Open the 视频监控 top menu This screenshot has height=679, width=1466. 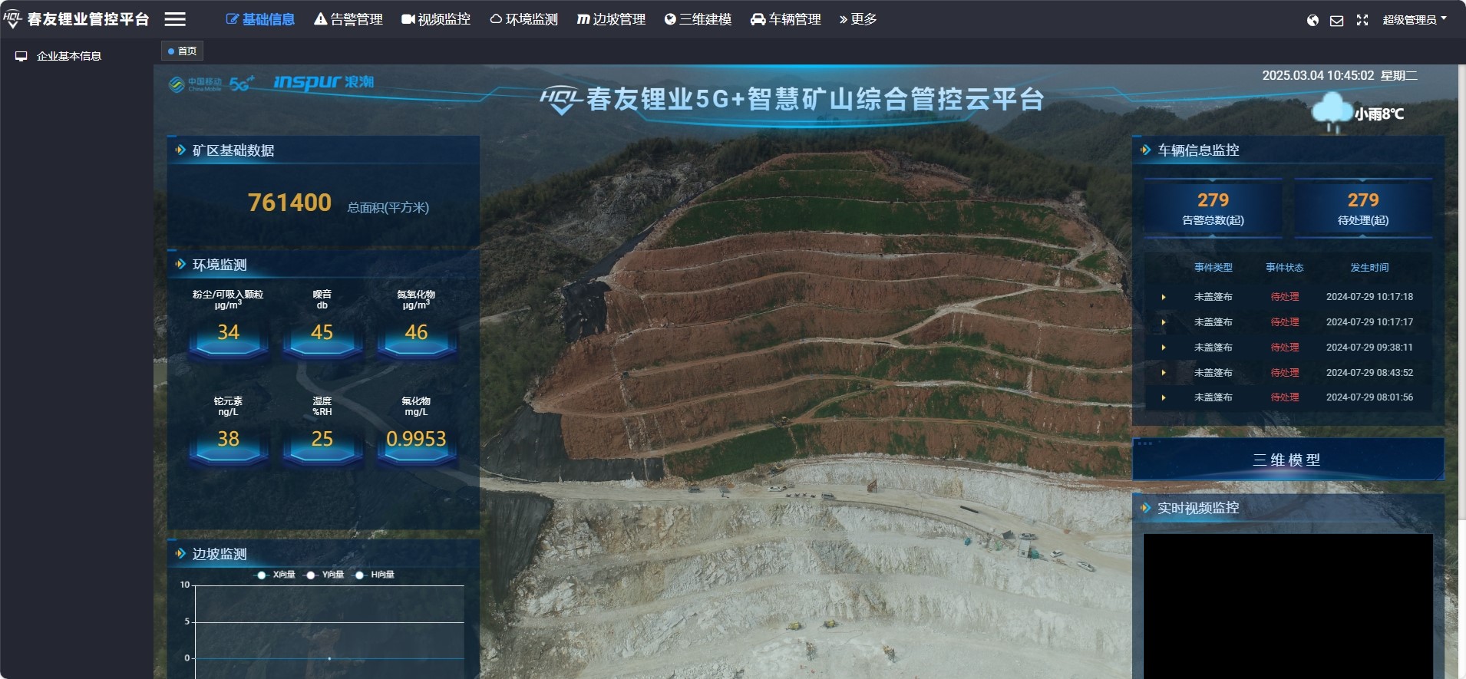click(x=436, y=19)
